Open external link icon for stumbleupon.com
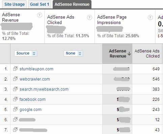163x134 pixels. click(x=15, y=69)
